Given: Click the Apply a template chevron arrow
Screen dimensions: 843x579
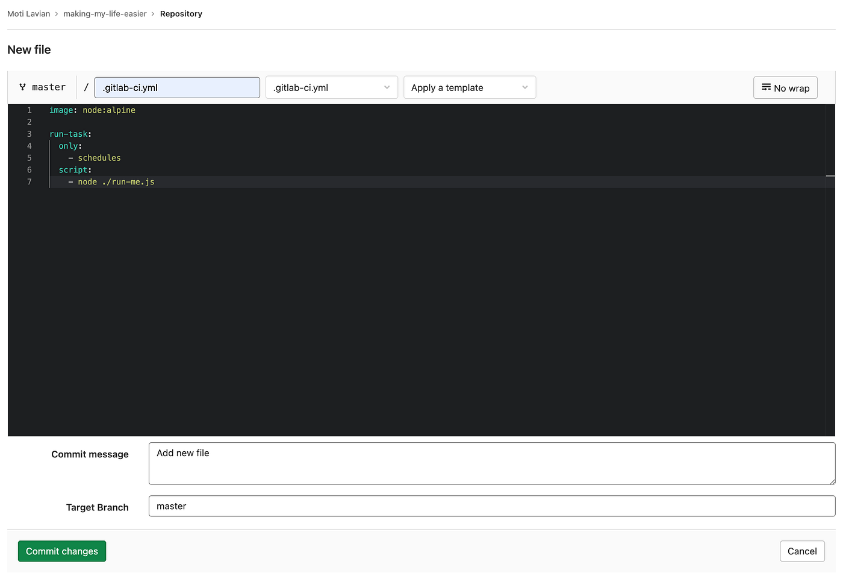Looking at the screenshot, I should (x=524, y=87).
